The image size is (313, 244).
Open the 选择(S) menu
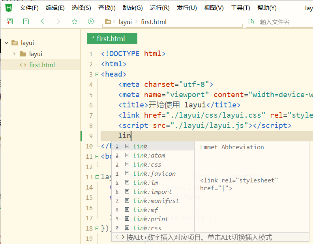click(81, 8)
